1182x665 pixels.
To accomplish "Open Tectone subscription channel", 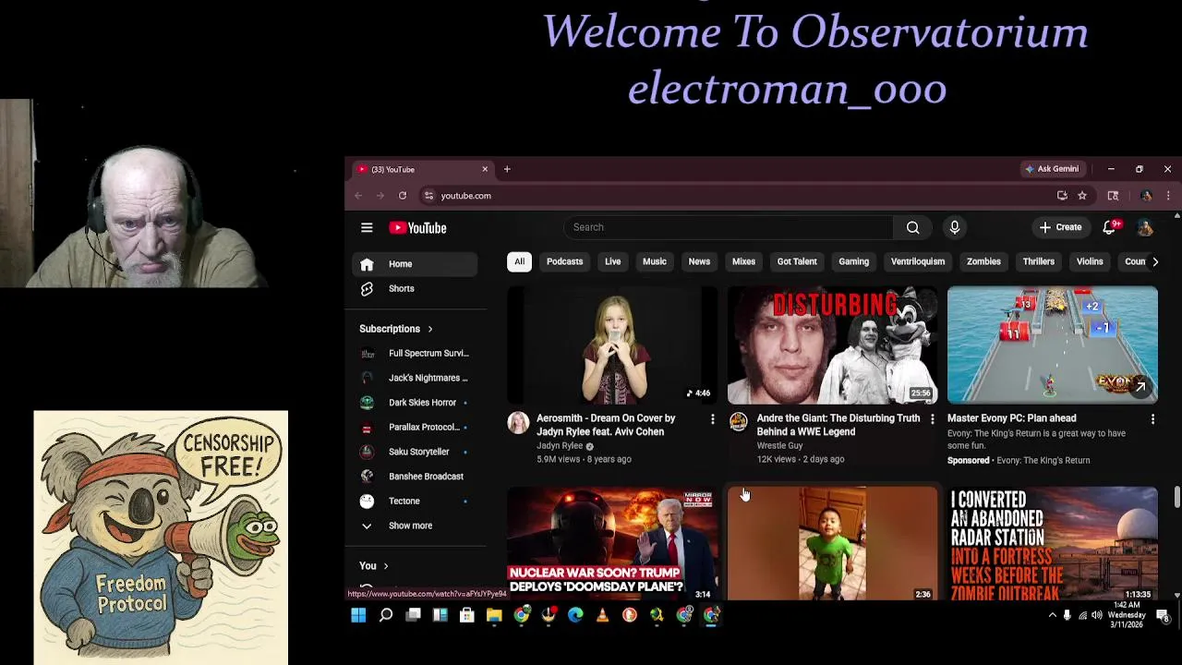I will [x=416, y=501].
